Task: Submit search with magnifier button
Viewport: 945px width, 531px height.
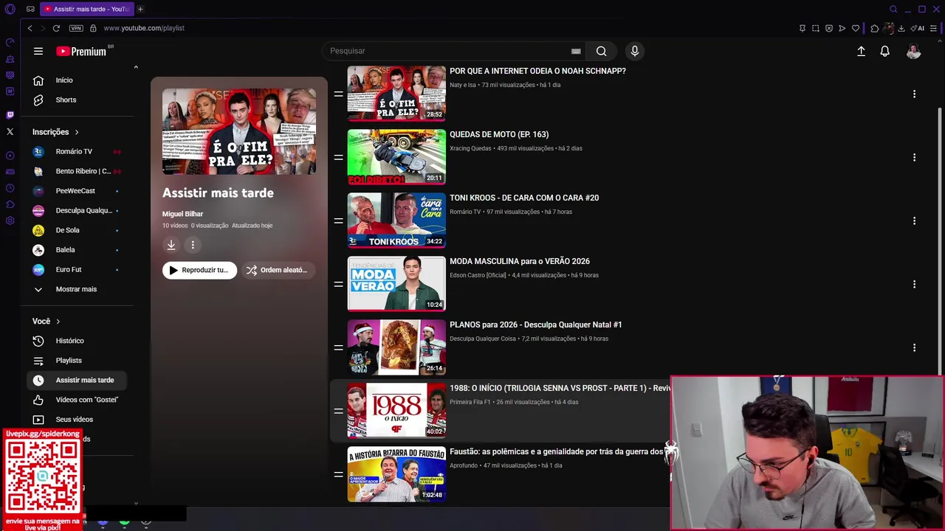Action: coord(601,51)
